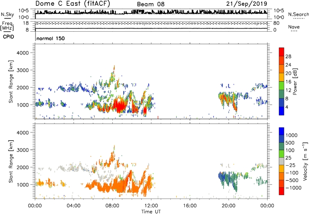Click the 'Power [dB]' color bar title
Image resolution: width=309 pixels, height=214 pixels.
click(x=295, y=82)
